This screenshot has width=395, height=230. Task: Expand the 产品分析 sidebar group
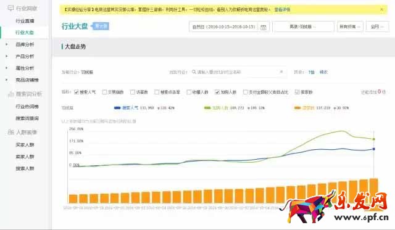[7, 56]
